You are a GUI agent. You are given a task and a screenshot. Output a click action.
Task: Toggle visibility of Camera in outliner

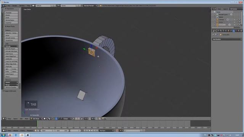(234, 20)
